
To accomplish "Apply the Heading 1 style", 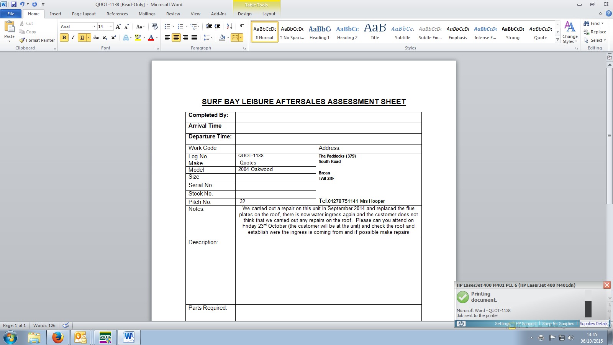I will tap(320, 32).
